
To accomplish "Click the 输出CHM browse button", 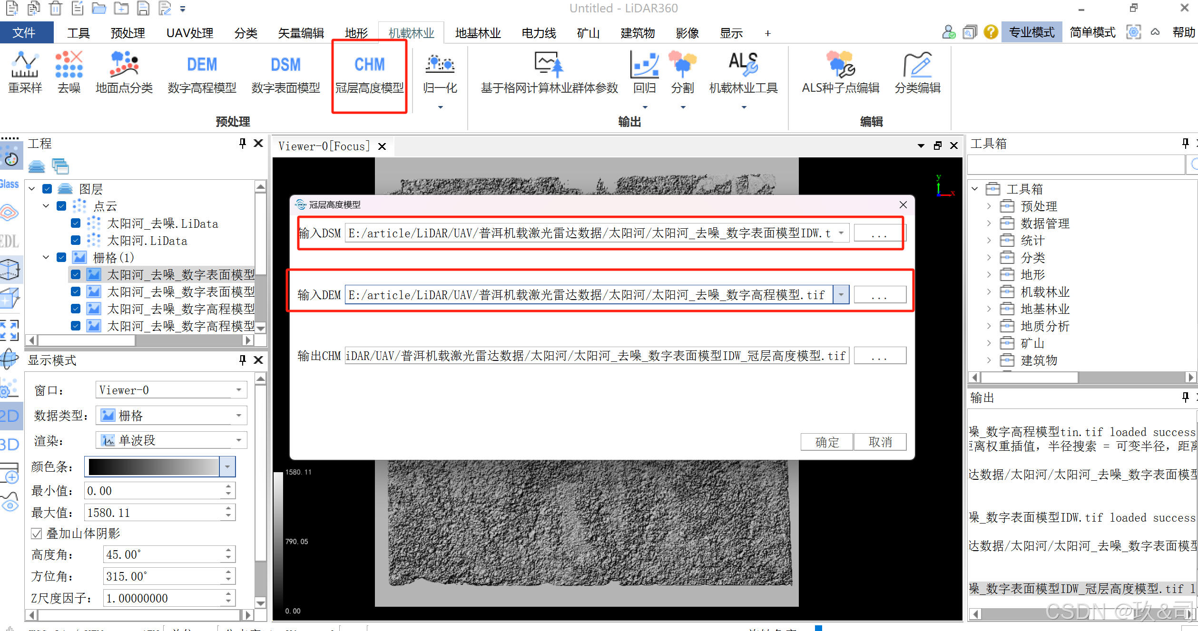I will point(879,356).
